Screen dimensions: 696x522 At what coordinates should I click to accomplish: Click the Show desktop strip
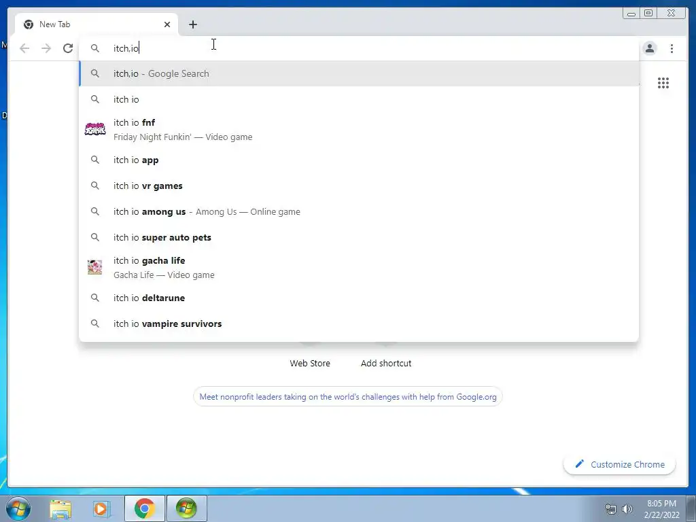[x=691, y=508]
